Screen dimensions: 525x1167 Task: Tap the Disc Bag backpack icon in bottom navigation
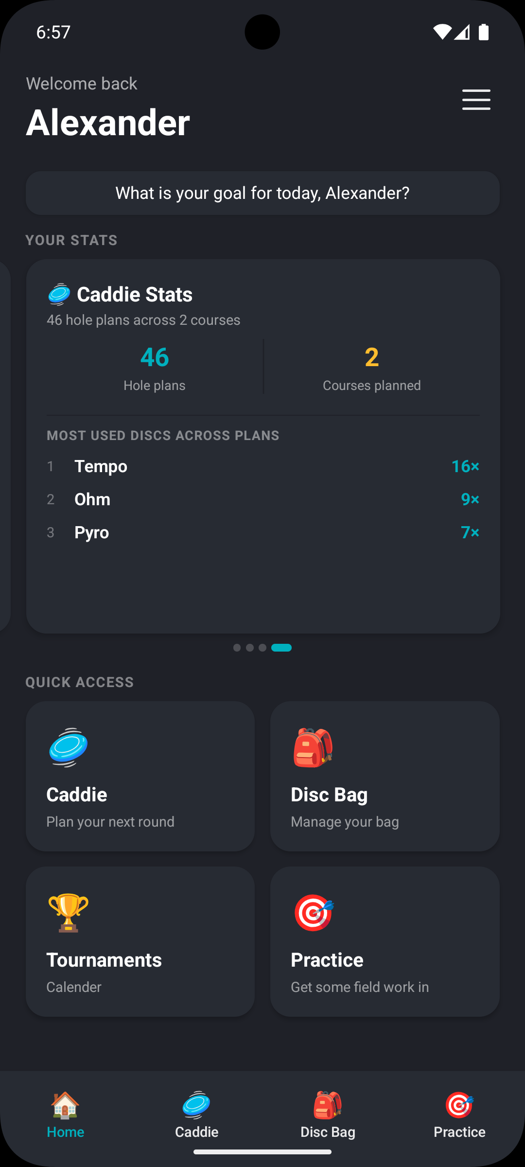coord(328,1105)
